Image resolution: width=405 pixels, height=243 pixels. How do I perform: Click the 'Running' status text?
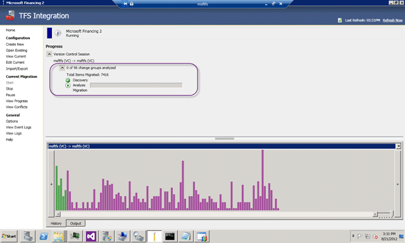[x=72, y=35]
